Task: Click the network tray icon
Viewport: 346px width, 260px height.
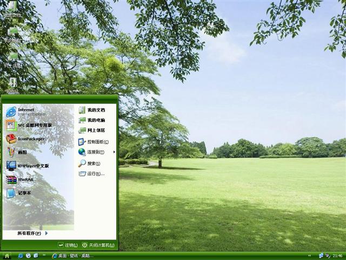Action: pyautogui.click(x=321, y=256)
